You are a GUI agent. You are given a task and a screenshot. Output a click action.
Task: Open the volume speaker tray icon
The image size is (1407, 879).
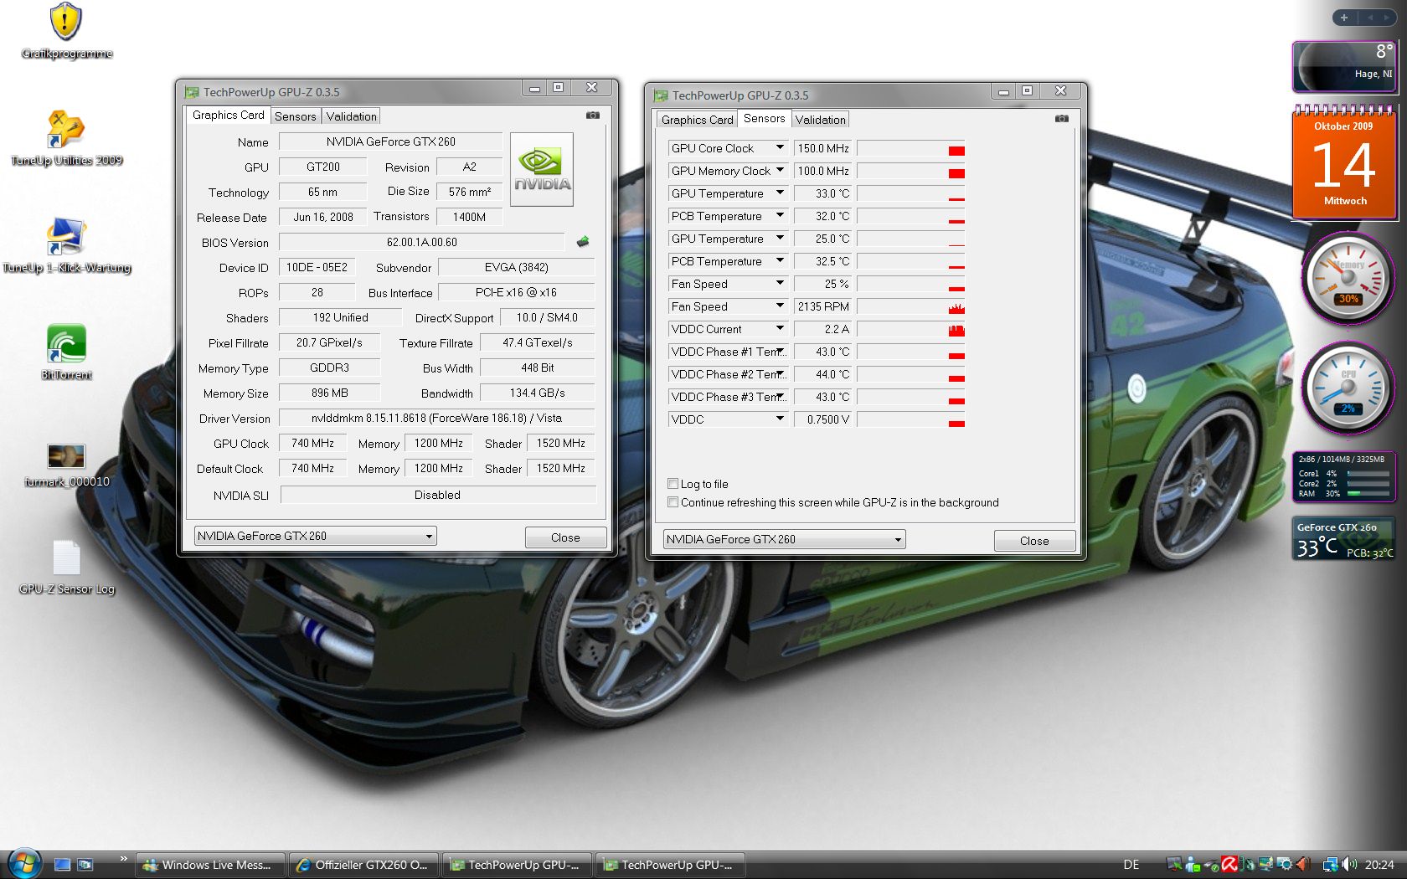1349,865
